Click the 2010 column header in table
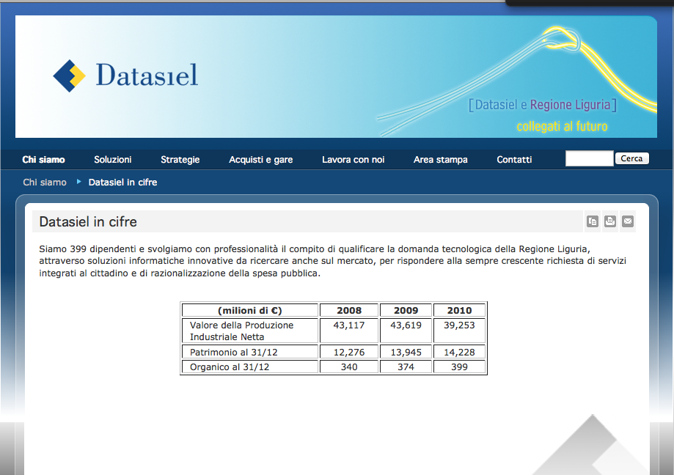Screen dimensions: 674x475 point(460,310)
